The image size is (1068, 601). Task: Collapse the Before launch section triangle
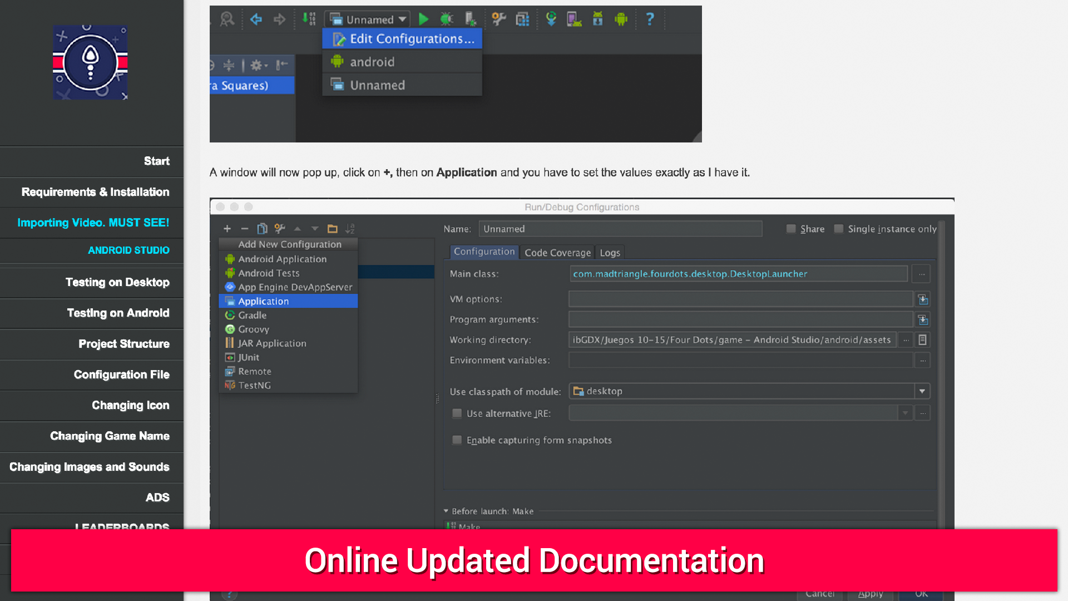click(446, 511)
